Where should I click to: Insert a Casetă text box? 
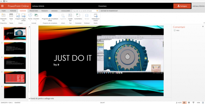[x=70, y=17]
